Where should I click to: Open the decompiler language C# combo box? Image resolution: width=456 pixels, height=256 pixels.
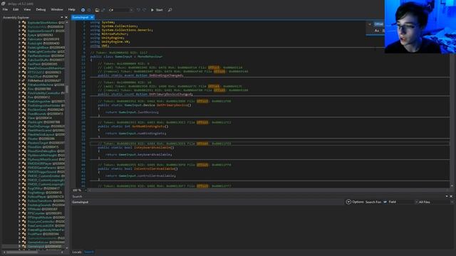(x=120, y=10)
